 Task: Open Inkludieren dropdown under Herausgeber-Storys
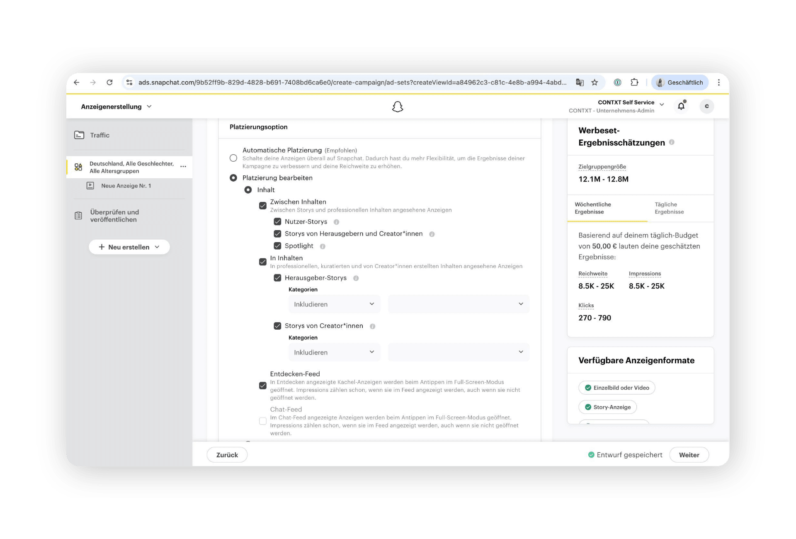click(x=334, y=304)
